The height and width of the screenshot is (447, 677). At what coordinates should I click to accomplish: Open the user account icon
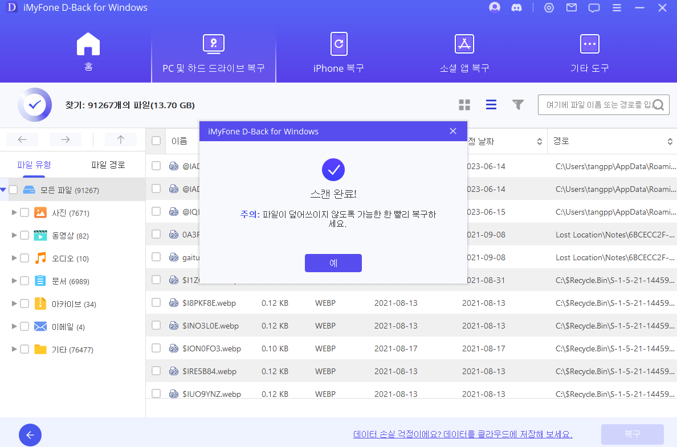495,7
